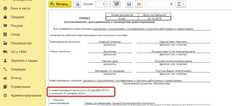Send document by email envelope icon
Screen dimensions: 232x106
[138, 4]
